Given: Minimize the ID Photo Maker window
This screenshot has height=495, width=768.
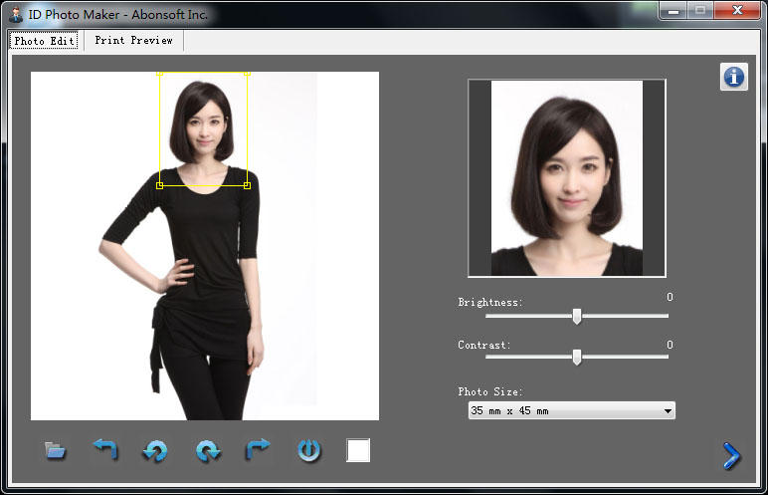Looking at the screenshot, I should pyautogui.click(x=673, y=10).
